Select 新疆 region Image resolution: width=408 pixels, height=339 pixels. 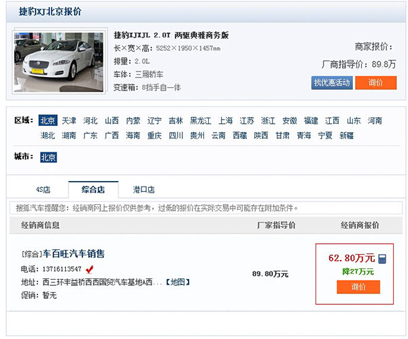pos(347,135)
